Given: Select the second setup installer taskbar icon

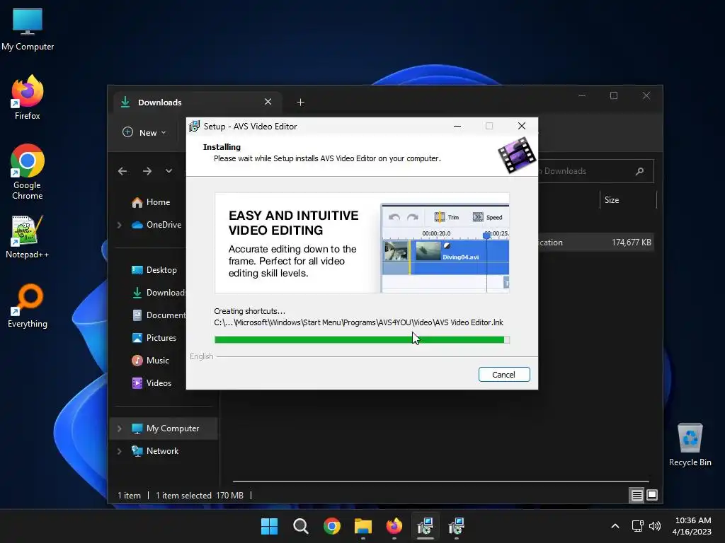Looking at the screenshot, I should [x=457, y=526].
